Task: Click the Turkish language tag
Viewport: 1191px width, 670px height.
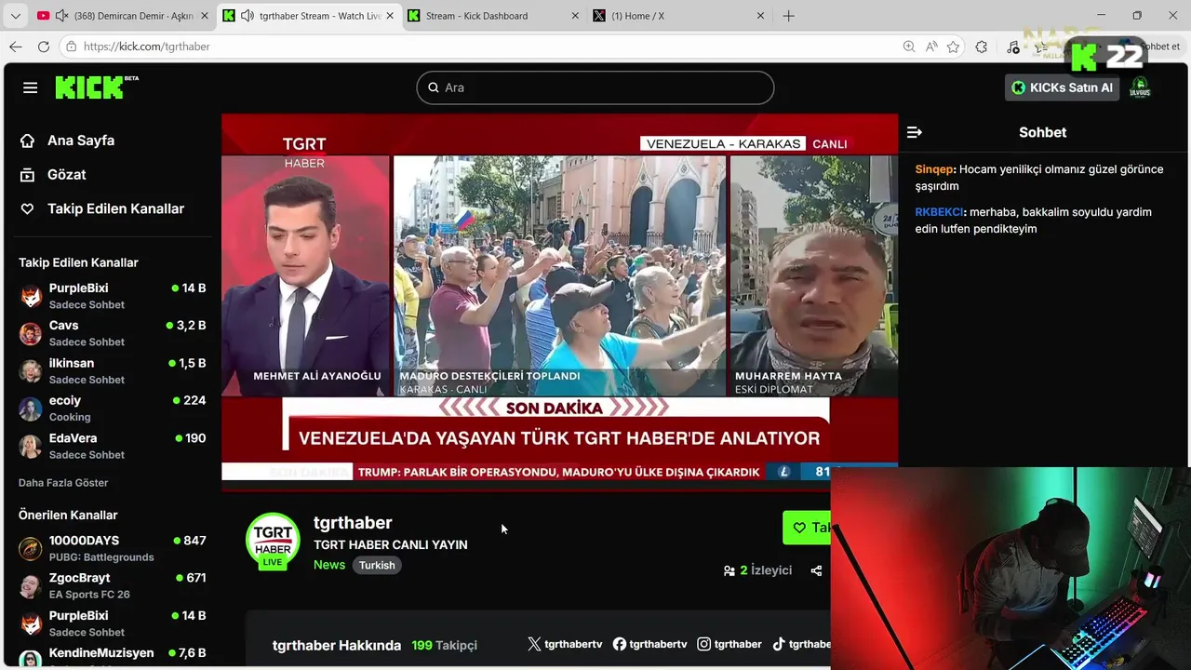Action: pos(377,565)
